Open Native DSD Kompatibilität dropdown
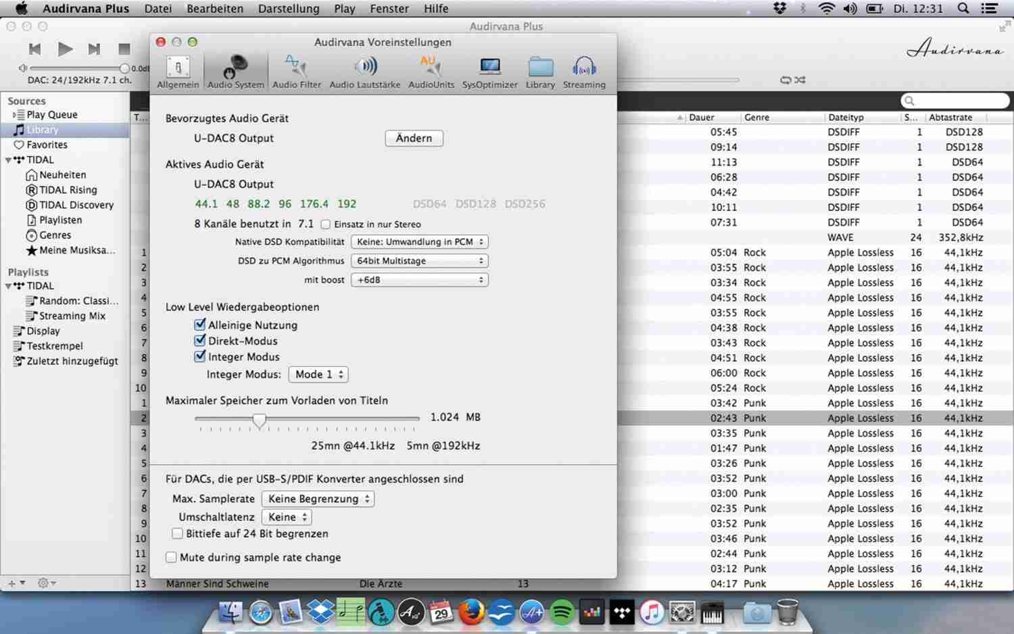This screenshot has width=1014, height=634. tap(419, 241)
